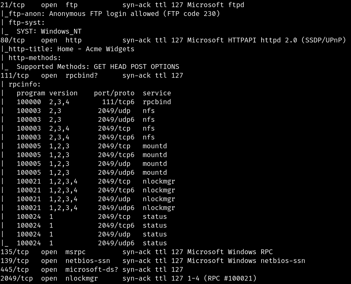The image size is (351, 284).
Task: Click the 'port/proto' column header
Action: 114,93
